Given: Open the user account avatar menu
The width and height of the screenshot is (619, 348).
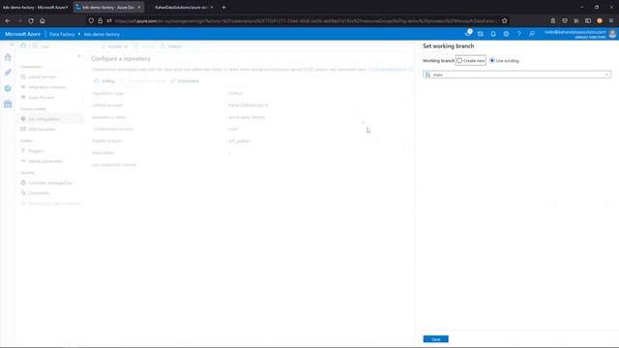Looking at the screenshot, I should point(612,35).
